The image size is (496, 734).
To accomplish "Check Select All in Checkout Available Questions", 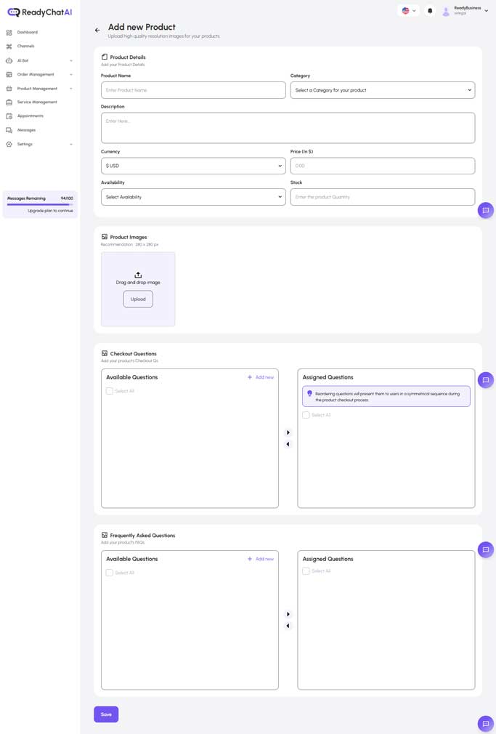I will coord(110,391).
